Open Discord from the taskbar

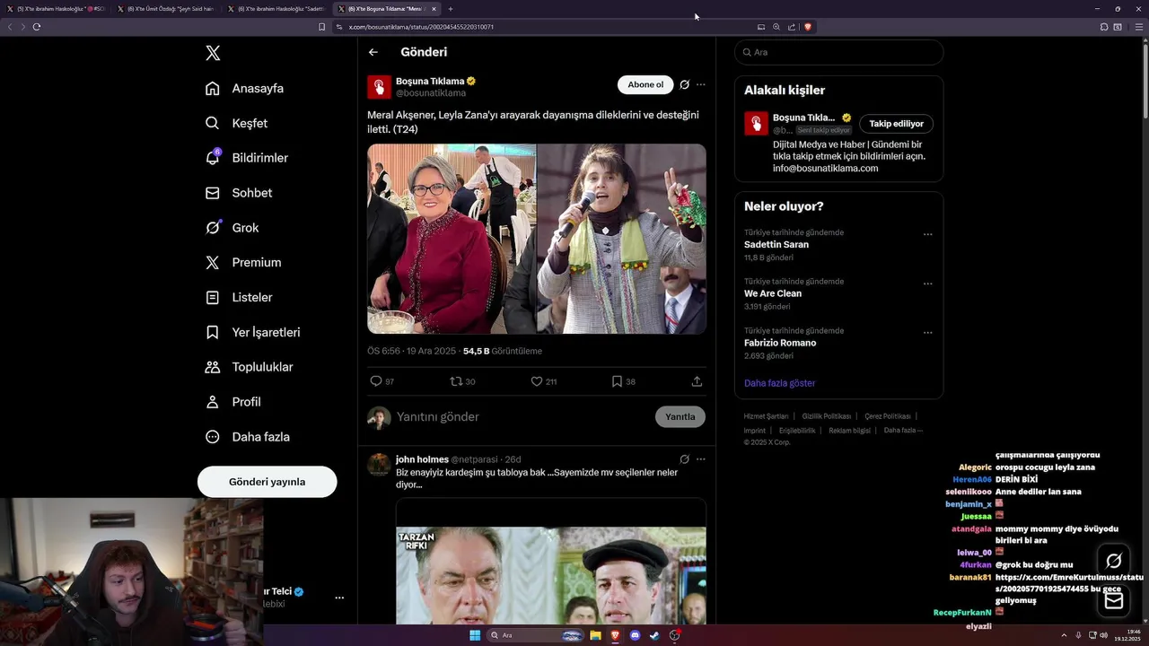pos(635,635)
